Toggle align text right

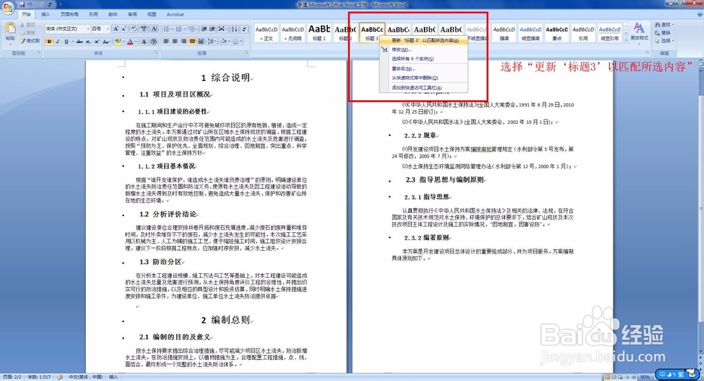183,42
